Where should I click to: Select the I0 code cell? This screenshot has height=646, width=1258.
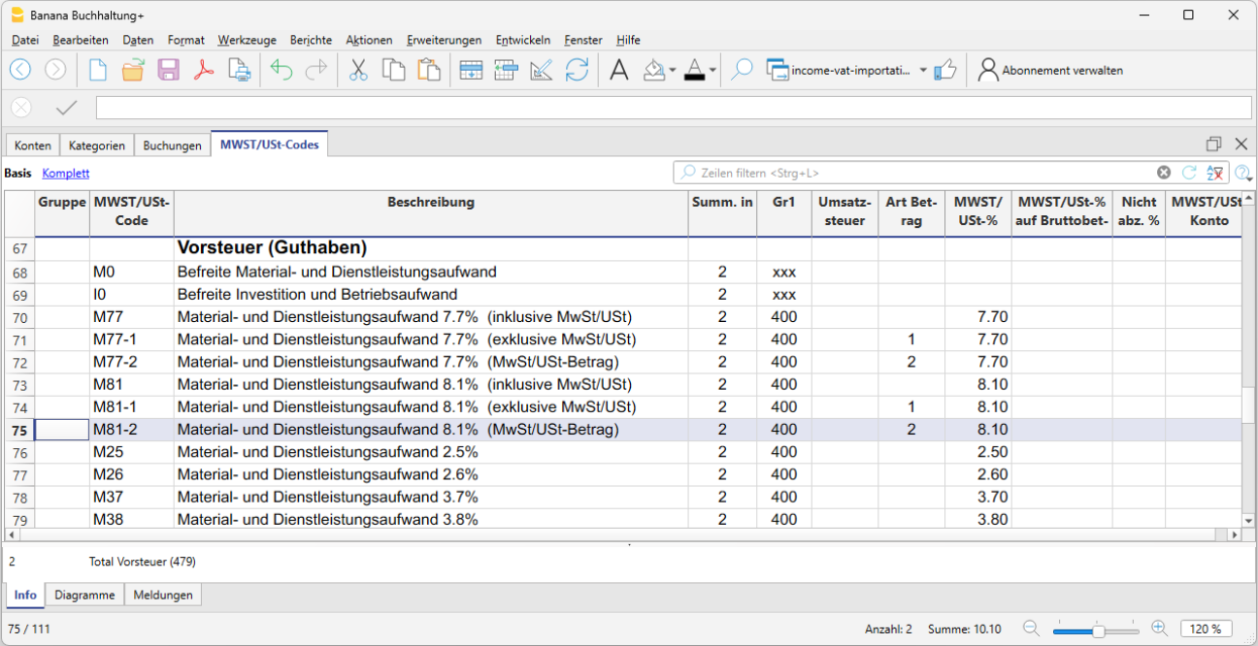[x=131, y=295]
